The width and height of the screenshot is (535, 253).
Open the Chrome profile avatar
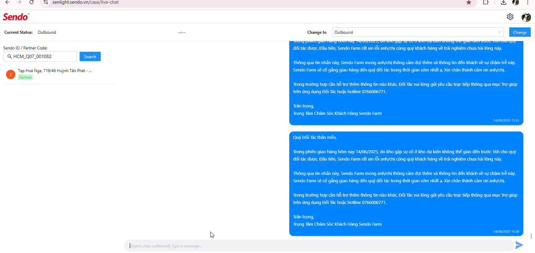click(x=516, y=2)
